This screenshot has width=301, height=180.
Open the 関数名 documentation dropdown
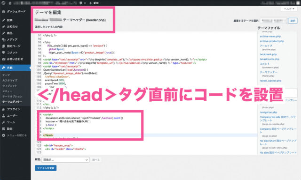pos(65,160)
